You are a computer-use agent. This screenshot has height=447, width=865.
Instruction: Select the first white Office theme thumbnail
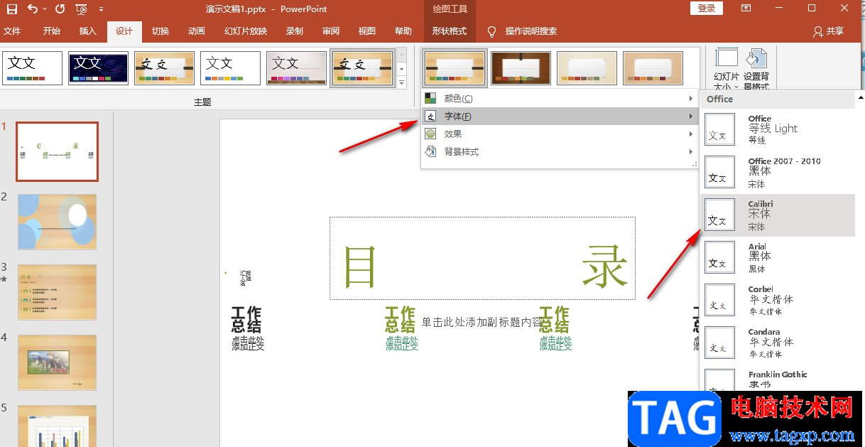pyautogui.click(x=32, y=68)
